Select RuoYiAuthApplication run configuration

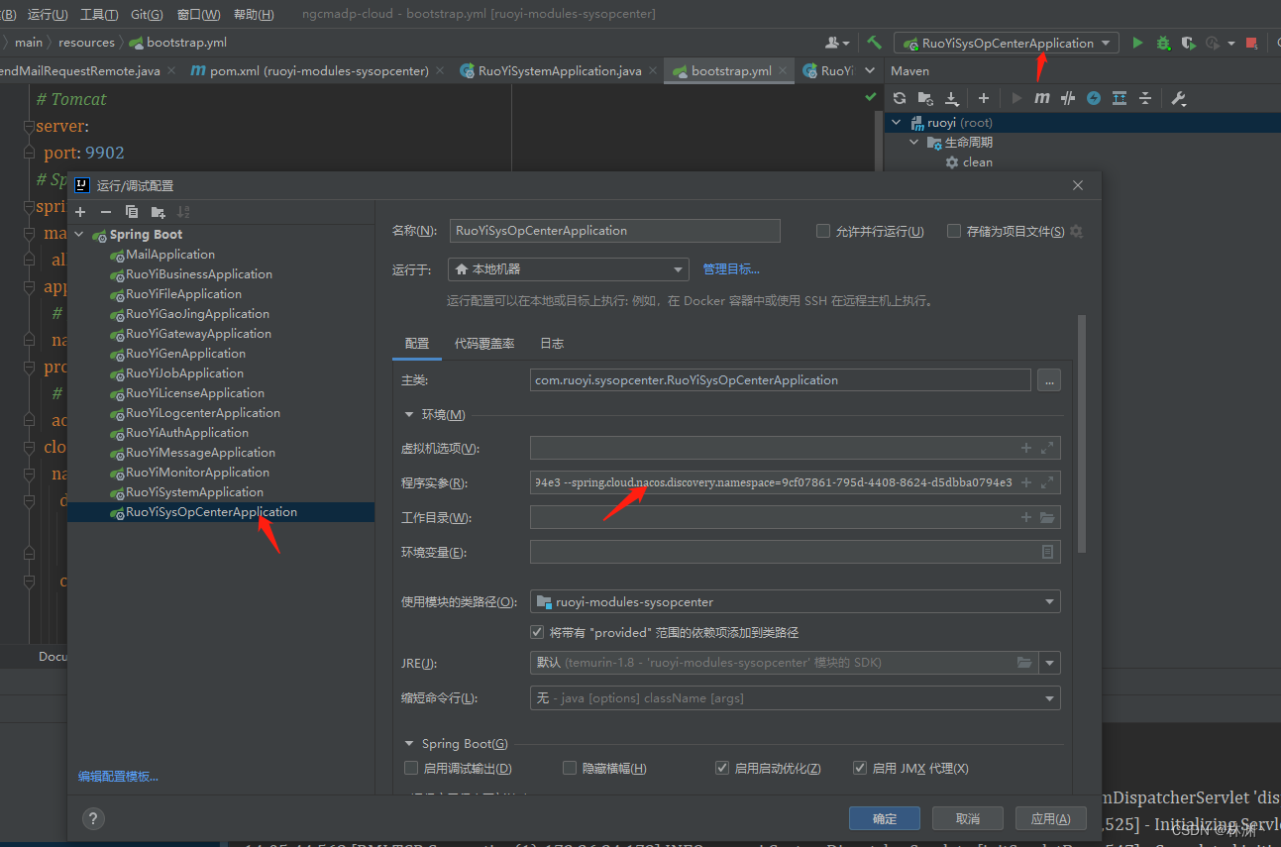187,433
